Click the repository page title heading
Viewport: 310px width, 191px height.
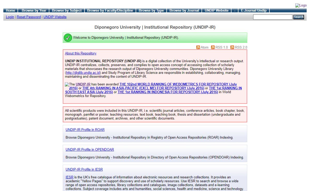[x=155, y=27]
